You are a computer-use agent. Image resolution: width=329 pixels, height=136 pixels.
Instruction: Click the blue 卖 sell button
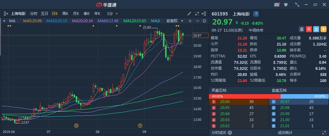click(x=316, y=29)
